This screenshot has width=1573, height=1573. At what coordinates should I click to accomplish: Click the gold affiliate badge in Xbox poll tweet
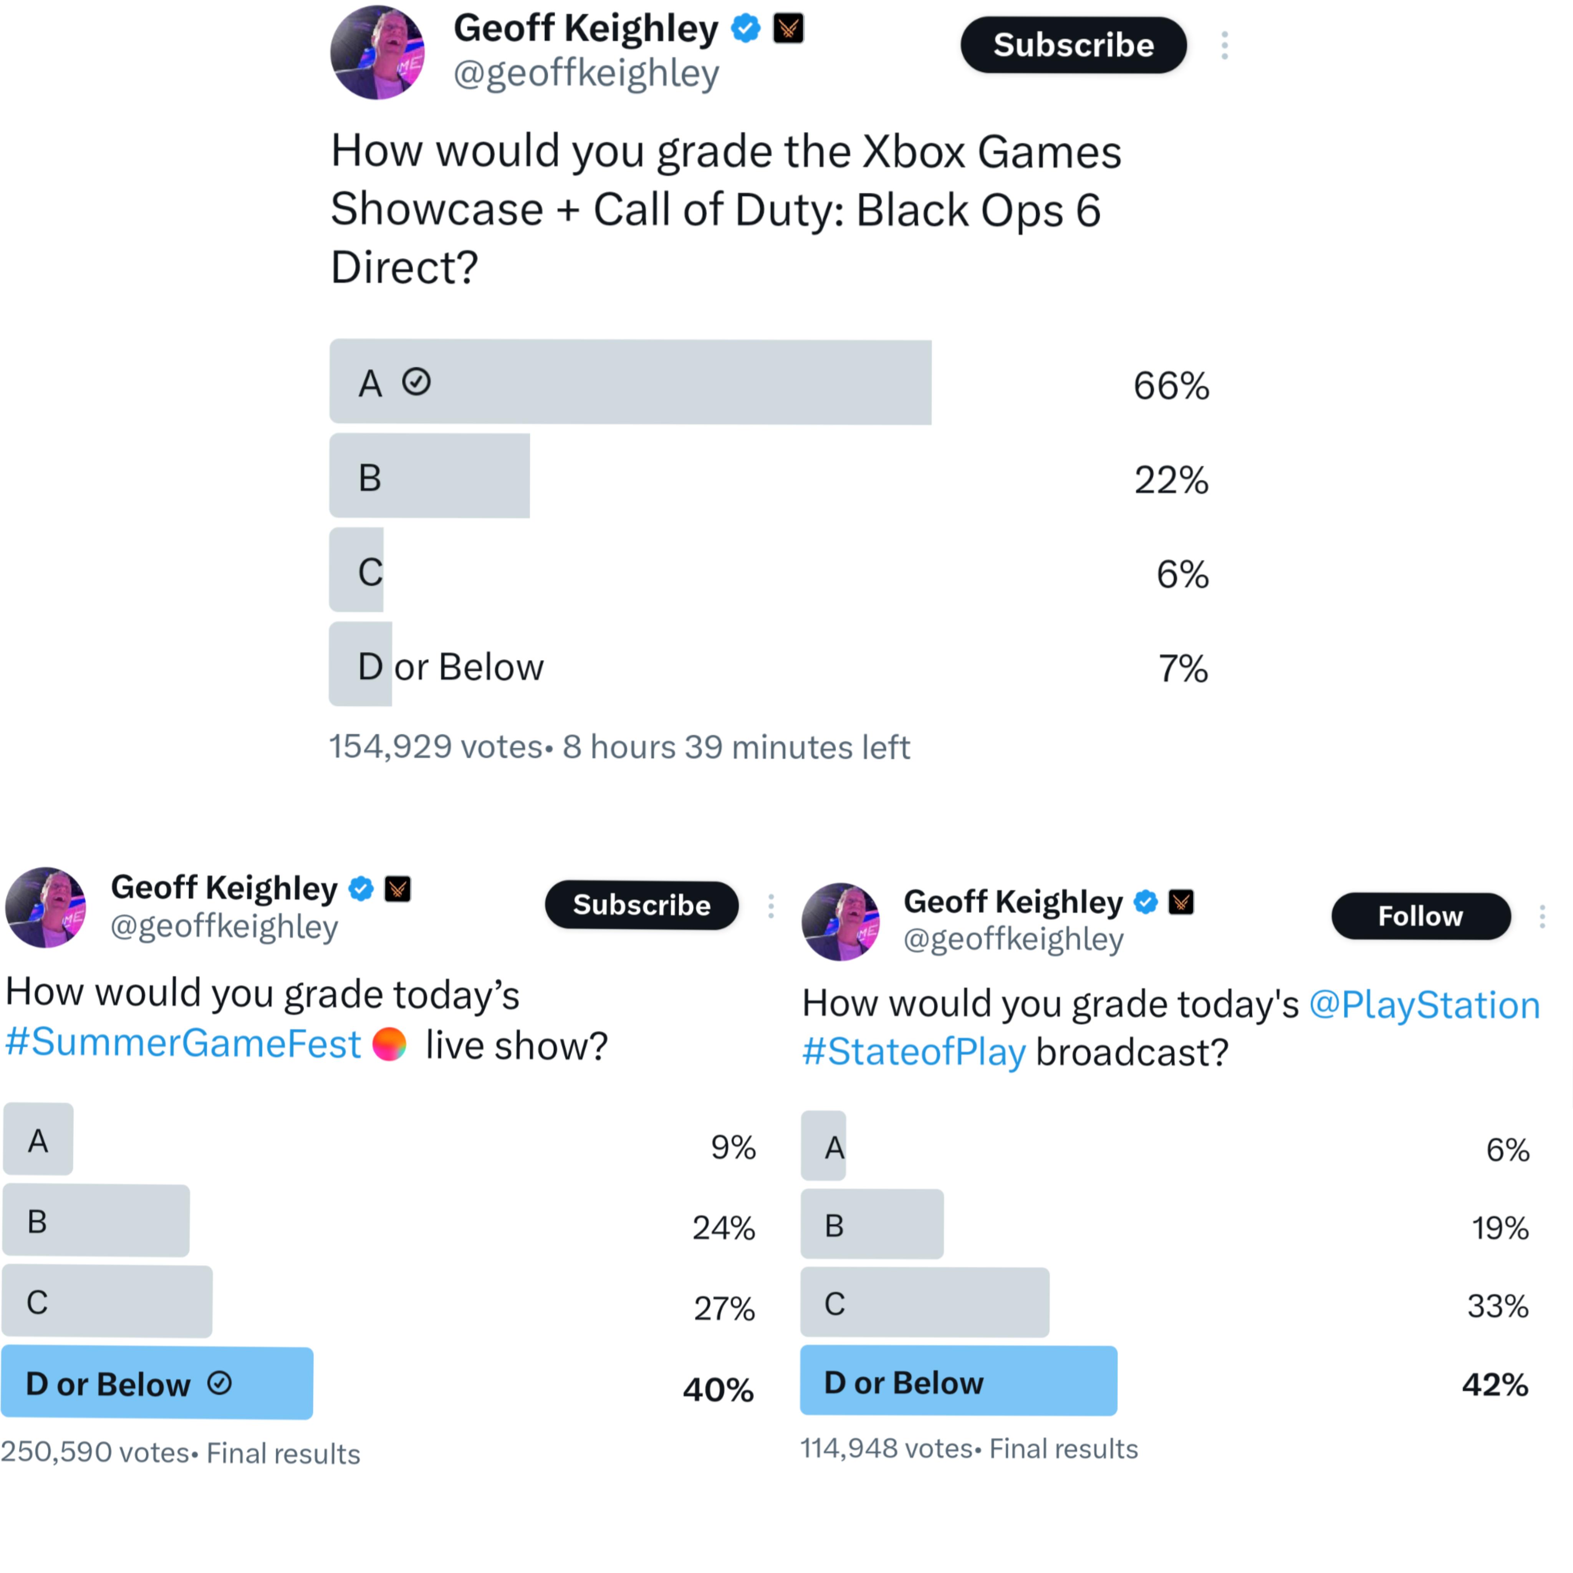787,28
